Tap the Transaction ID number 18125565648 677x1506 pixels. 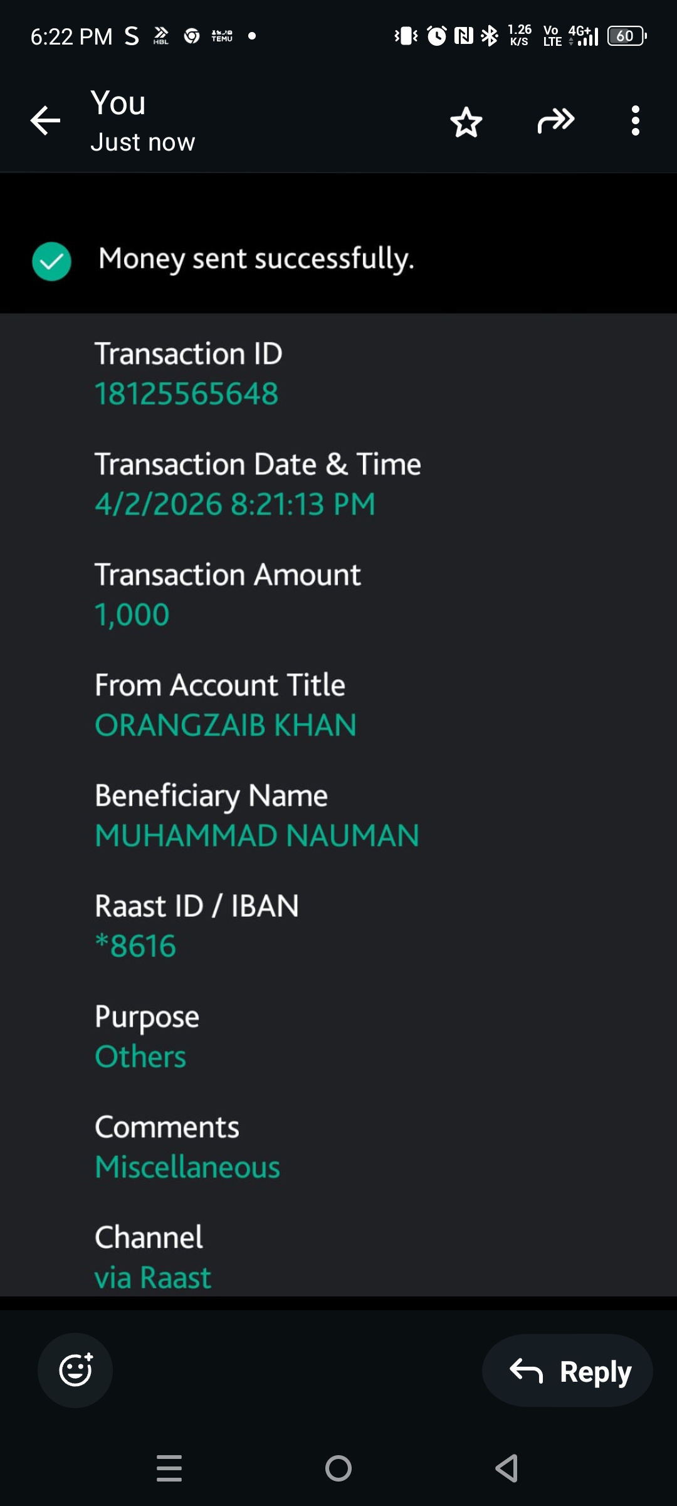[186, 394]
